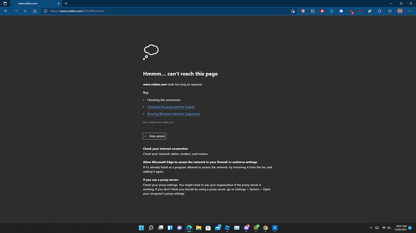416x233 pixels.
Task: Go back to the previous page
Action: (x=6, y=11)
